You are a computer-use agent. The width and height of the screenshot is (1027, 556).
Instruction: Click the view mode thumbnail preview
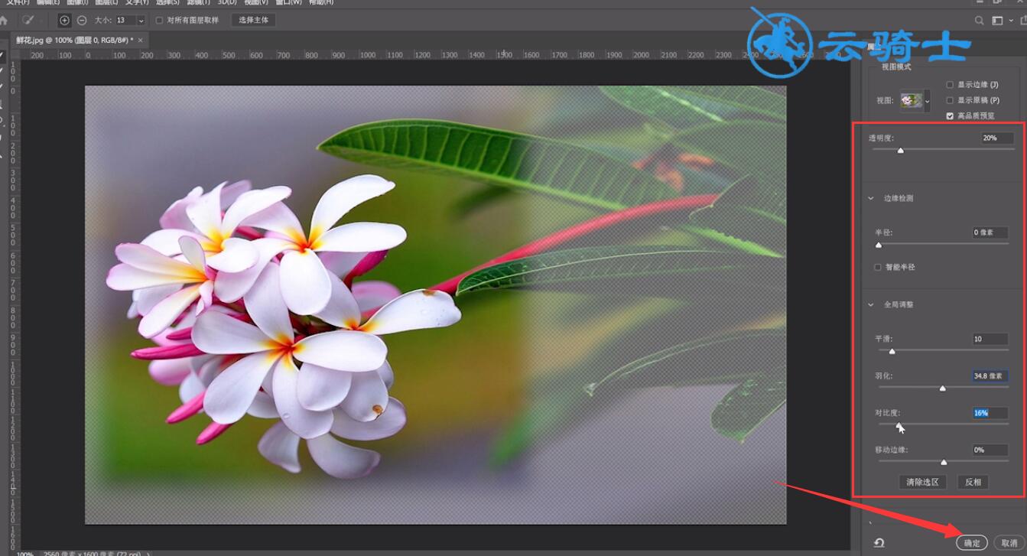(x=911, y=100)
